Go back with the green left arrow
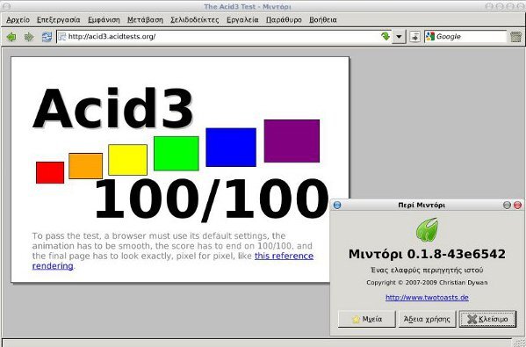This screenshot has width=526, height=347. click(11, 37)
